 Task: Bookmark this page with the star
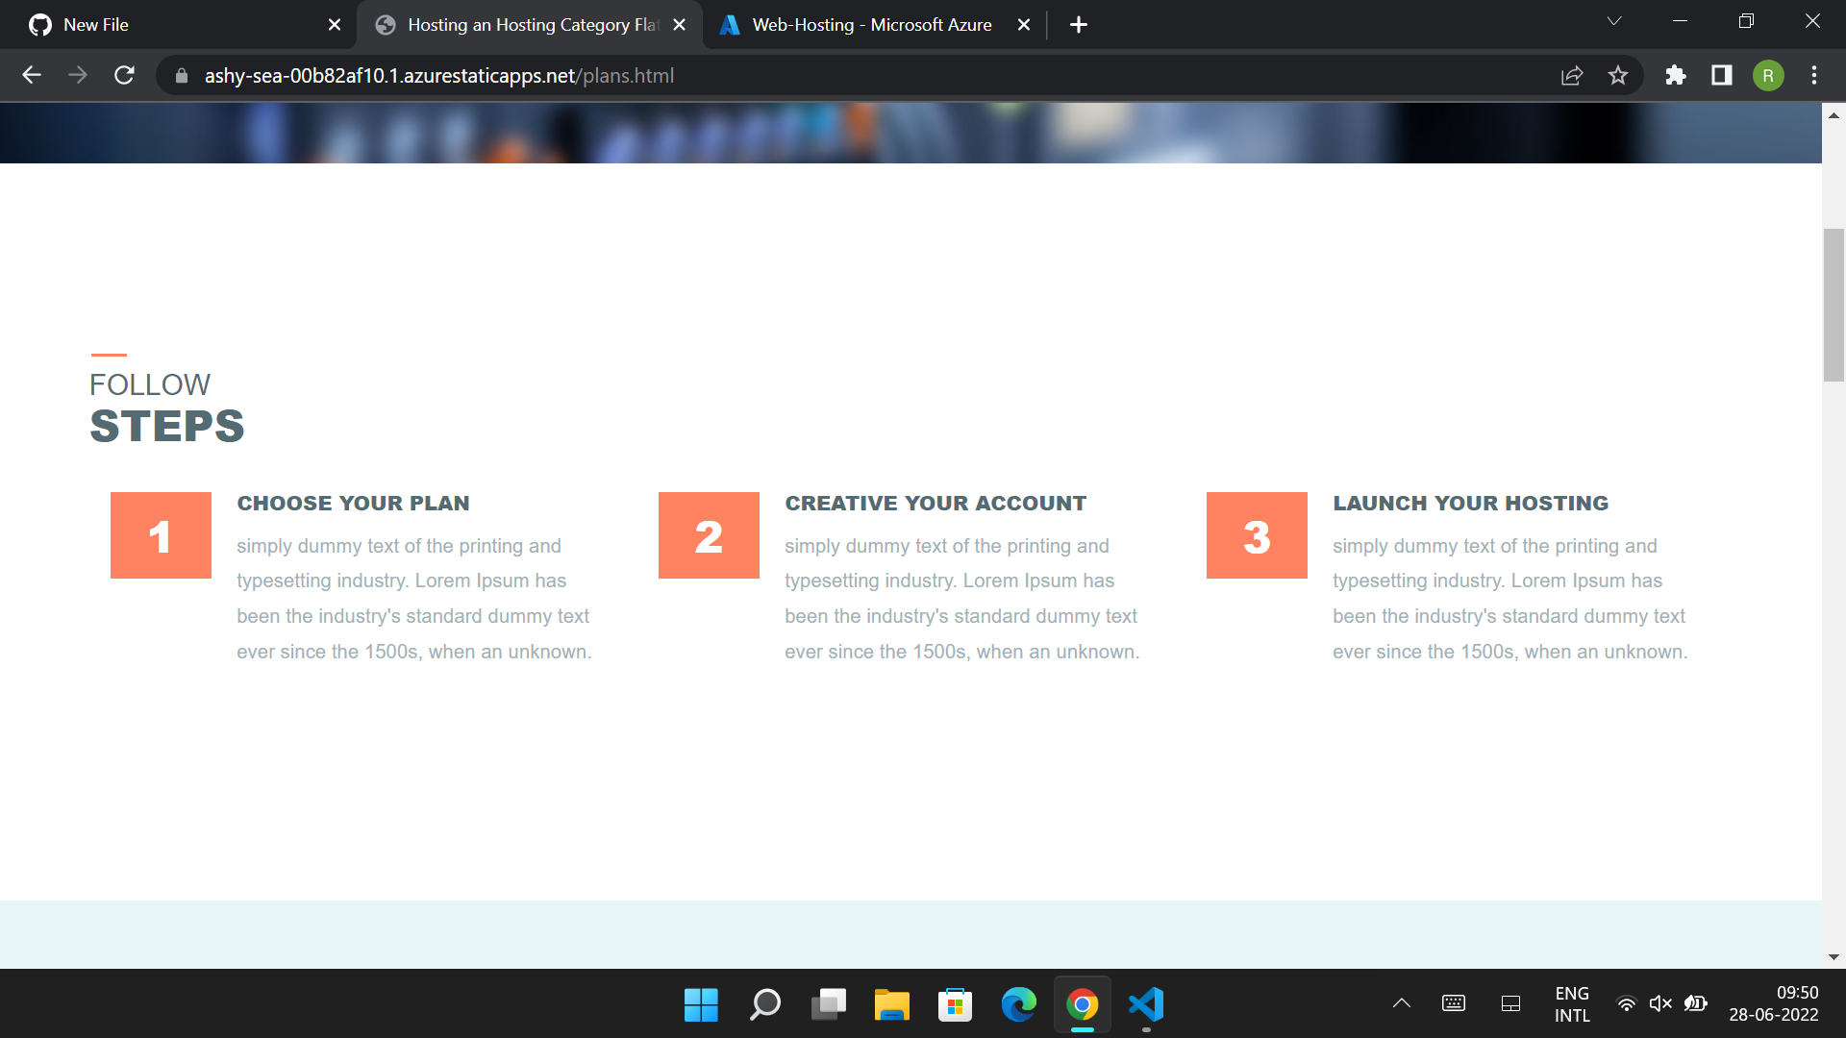1618,75
